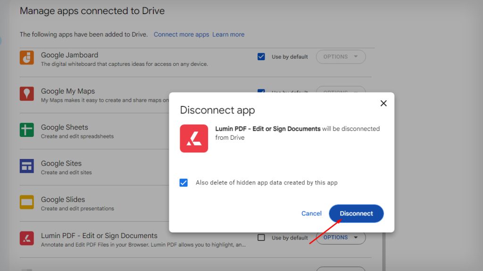Image resolution: width=483 pixels, height=271 pixels.
Task: Enable Use by default for Lumin PDF
Action: [261, 237]
